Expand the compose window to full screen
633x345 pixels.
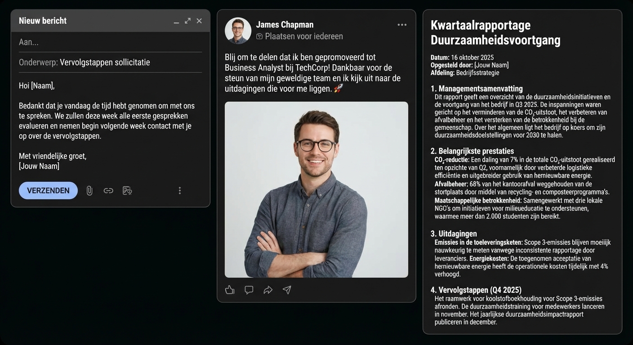(x=187, y=21)
